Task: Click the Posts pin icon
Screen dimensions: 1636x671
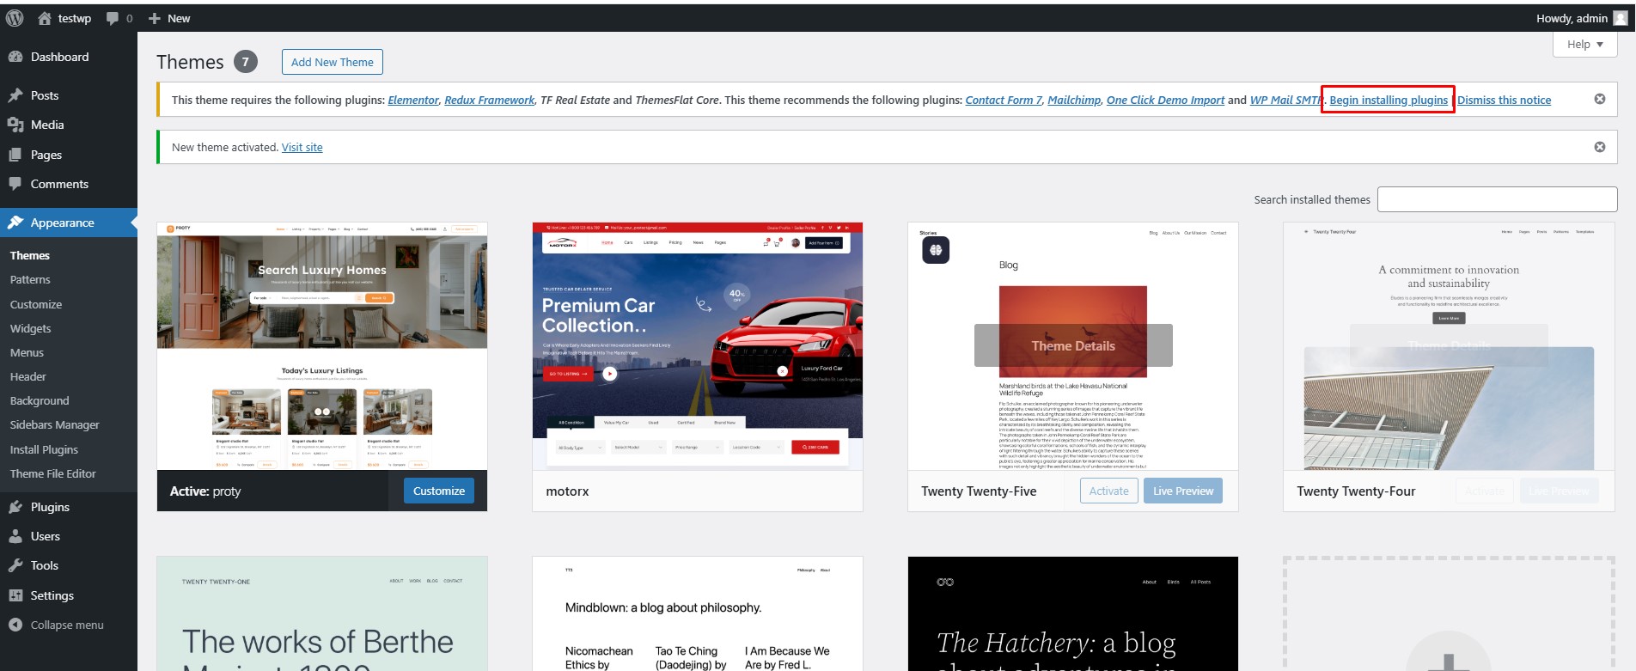Action: [15, 95]
